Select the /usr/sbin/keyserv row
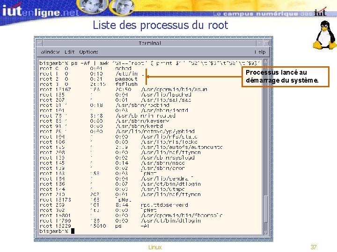The image size is (337, 252). click(x=104, y=121)
